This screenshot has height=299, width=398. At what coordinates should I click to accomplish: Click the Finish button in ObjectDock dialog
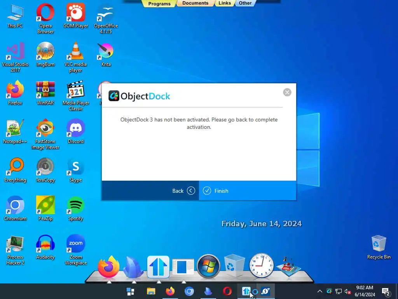(x=248, y=191)
